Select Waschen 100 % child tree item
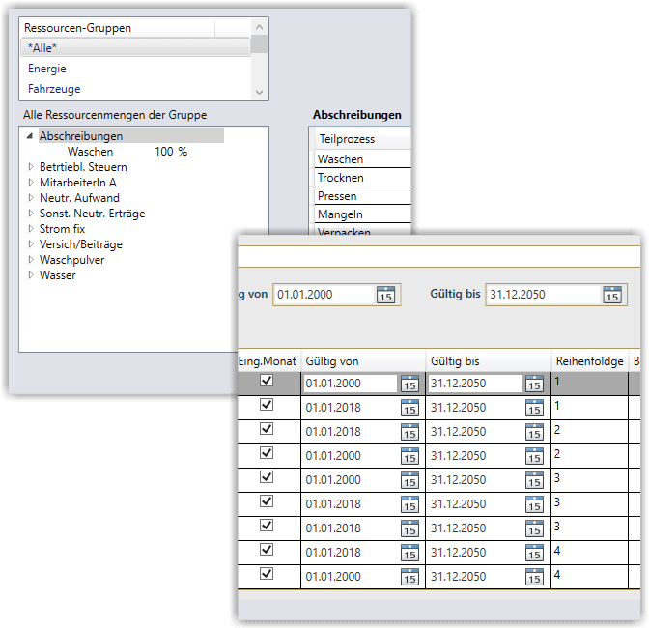 (127, 152)
